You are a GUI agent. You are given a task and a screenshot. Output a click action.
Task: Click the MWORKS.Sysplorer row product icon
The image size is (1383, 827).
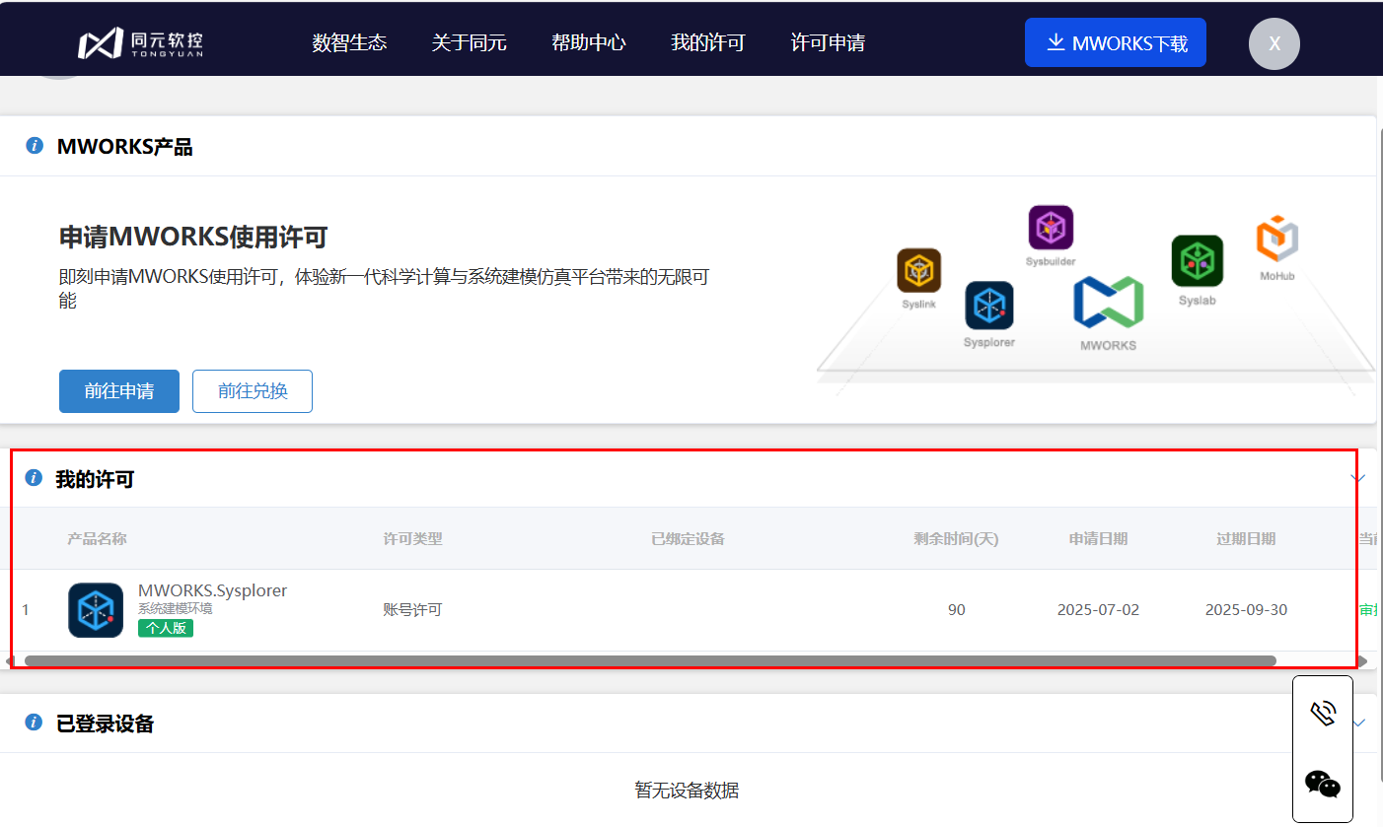[96, 610]
